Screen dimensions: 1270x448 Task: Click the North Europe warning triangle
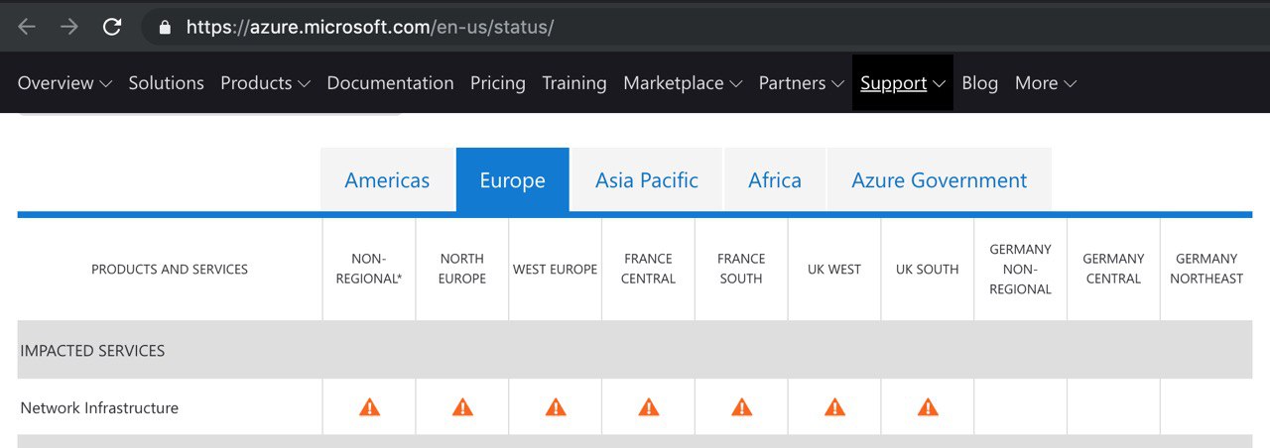click(462, 406)
